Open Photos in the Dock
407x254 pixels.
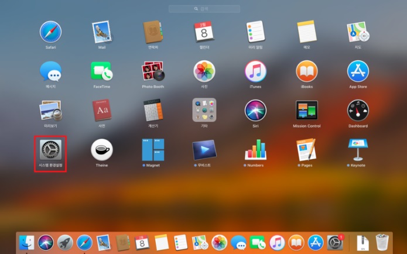pyautogui.click(x=220, y=242)
